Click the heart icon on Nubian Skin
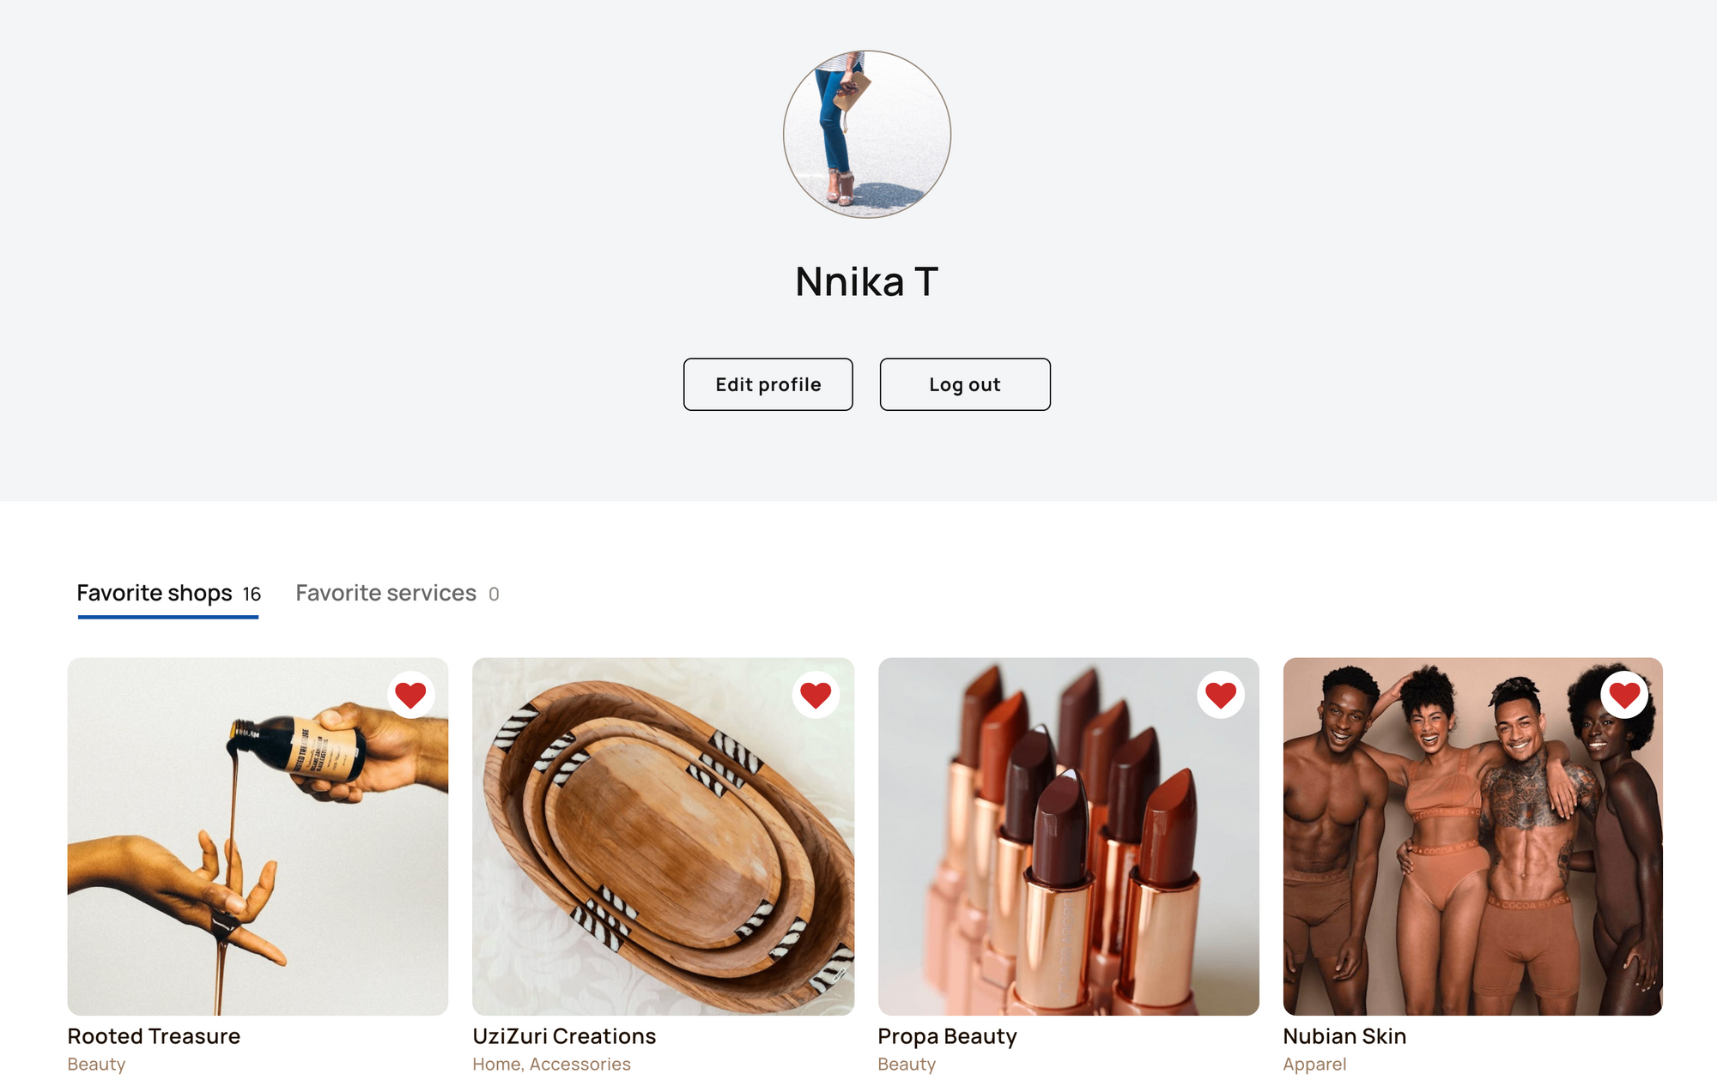 [1624, 695]
